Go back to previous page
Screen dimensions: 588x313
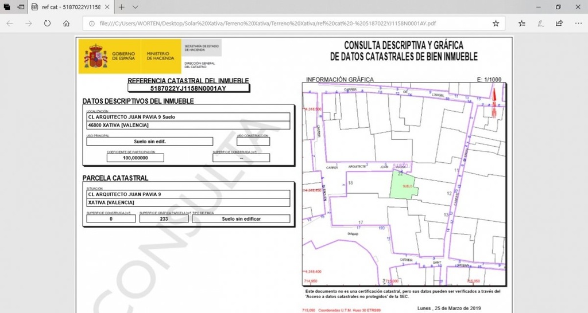10,23
